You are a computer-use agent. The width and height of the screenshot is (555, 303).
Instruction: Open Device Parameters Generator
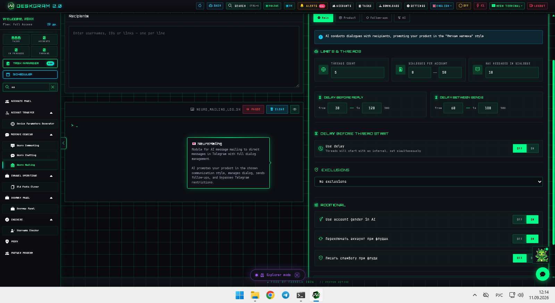(x=30, y=124)
